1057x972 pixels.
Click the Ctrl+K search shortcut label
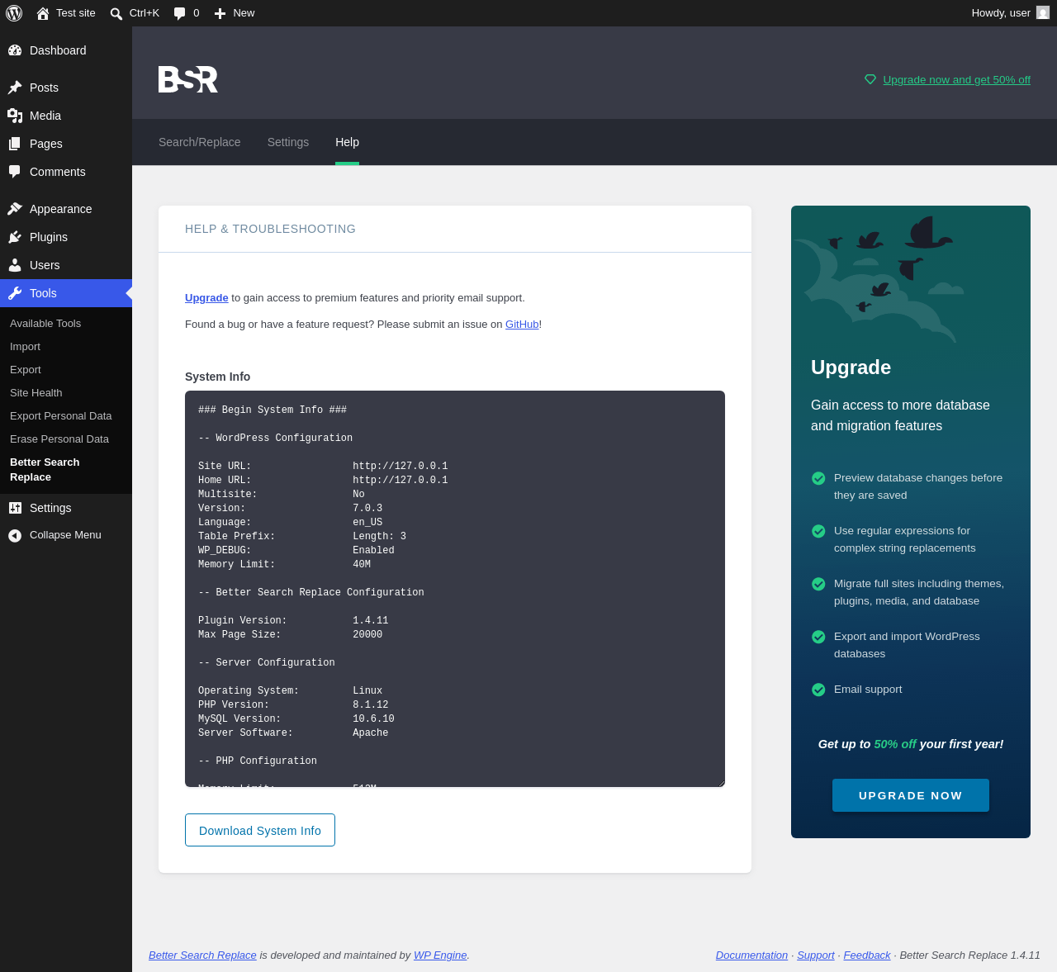click(145, 13)
